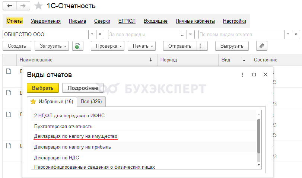Screen dimensions: 302x178
Task: Click the scroll down arrow in report list
Action: pyautogui.click(x=259, y=165)
